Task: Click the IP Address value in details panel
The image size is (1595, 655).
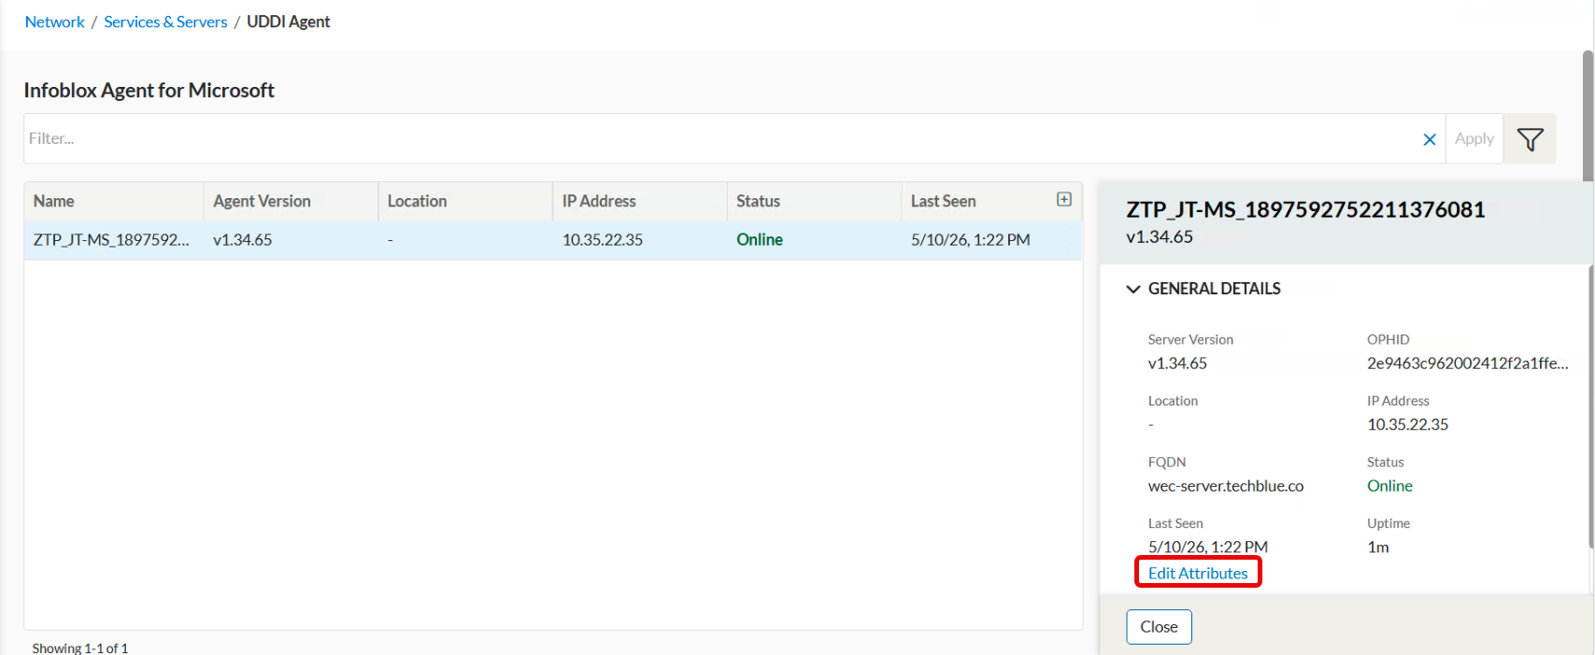Action: [x=1407, y=424]
